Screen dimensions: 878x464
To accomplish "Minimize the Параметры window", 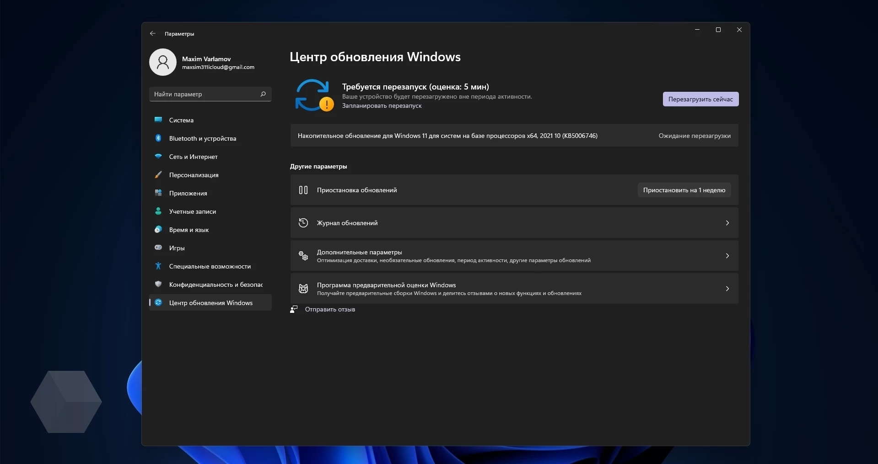I will click(697, 30).
